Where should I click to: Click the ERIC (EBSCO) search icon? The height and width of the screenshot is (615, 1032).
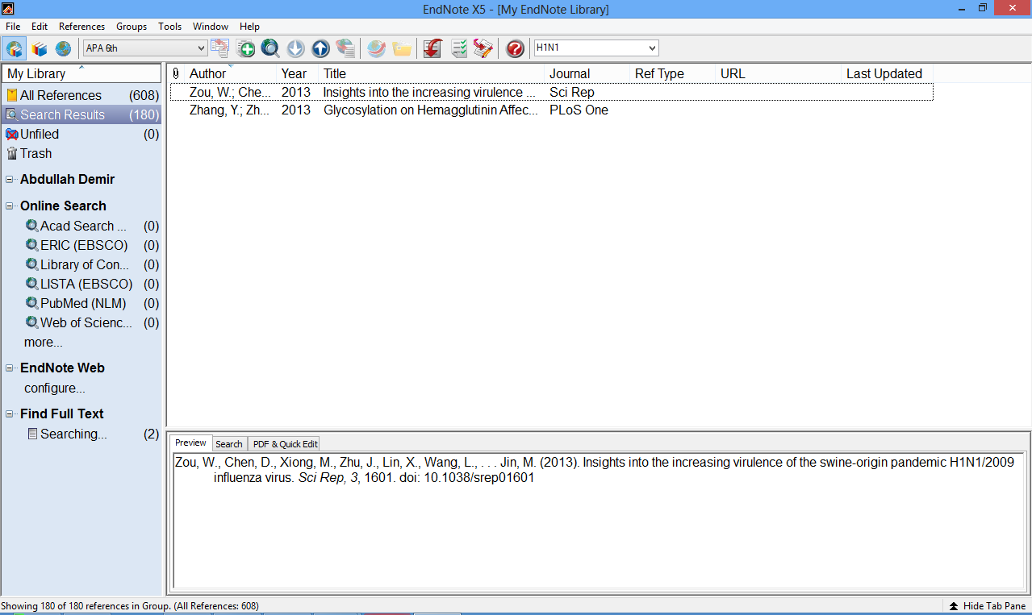click(32, 245)
